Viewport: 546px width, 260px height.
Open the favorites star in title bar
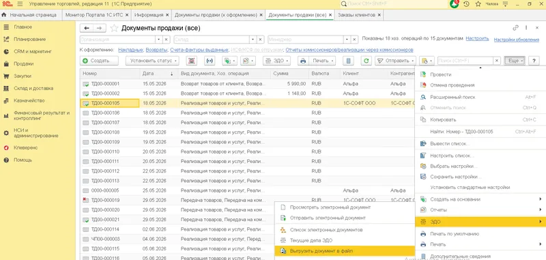tap(478, 4)
